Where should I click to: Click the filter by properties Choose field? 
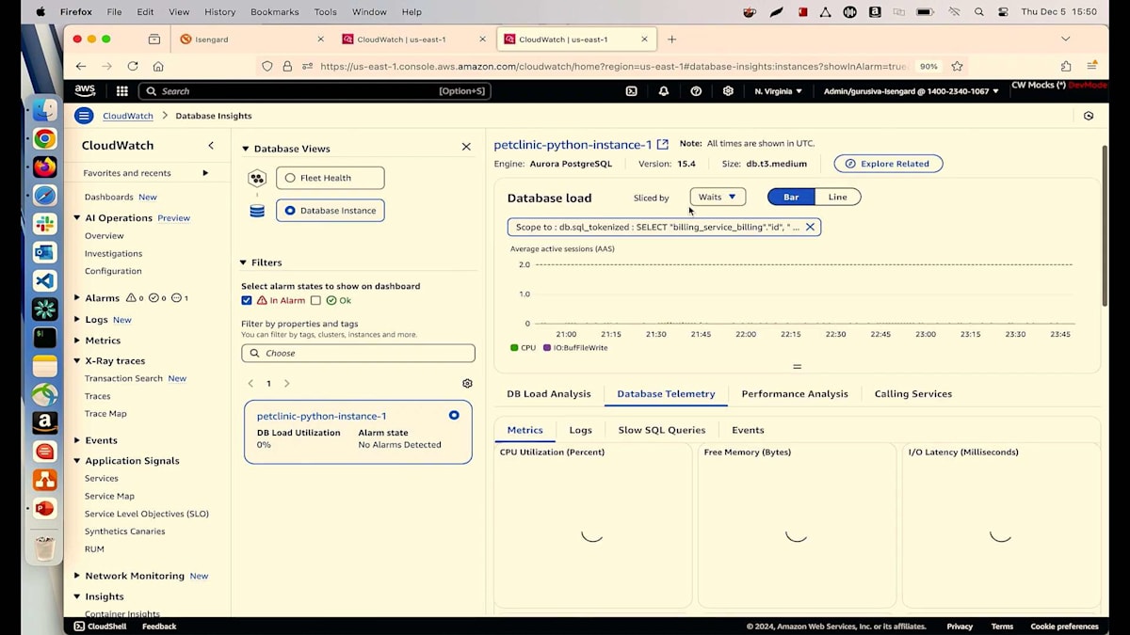point(358,353)
